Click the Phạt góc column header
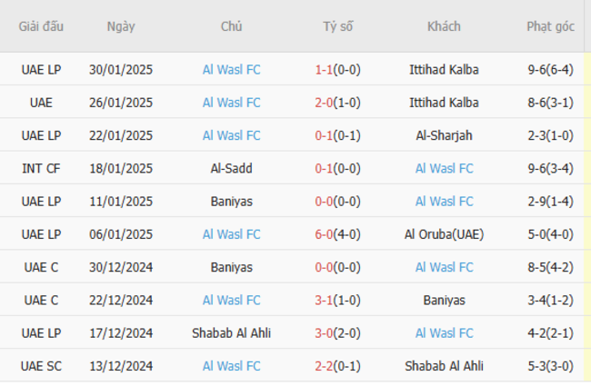Viewport: 591px width, 386px height. point(550,26)
